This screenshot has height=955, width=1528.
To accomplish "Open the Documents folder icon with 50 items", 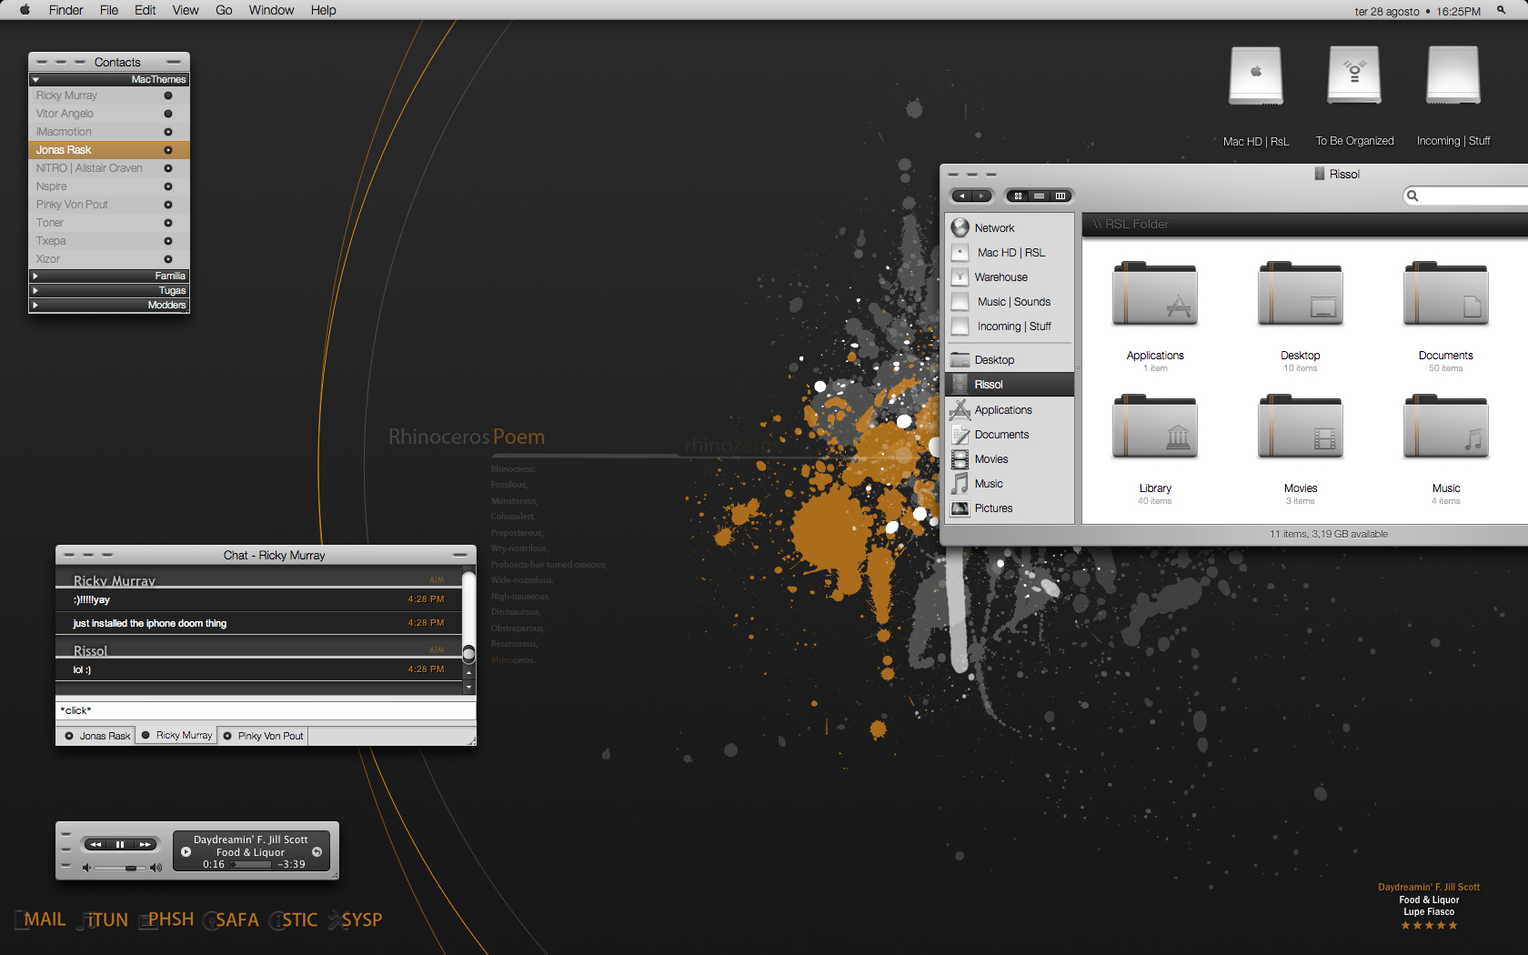I will (1446, 294).
